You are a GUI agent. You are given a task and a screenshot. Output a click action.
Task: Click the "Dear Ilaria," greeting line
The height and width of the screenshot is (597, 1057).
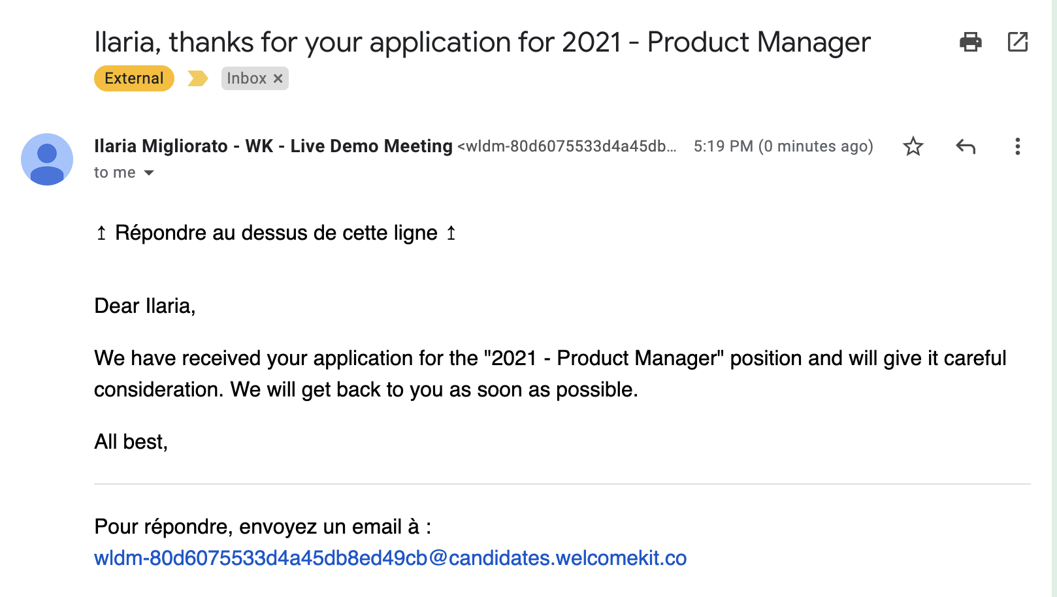tap(145, 306)
